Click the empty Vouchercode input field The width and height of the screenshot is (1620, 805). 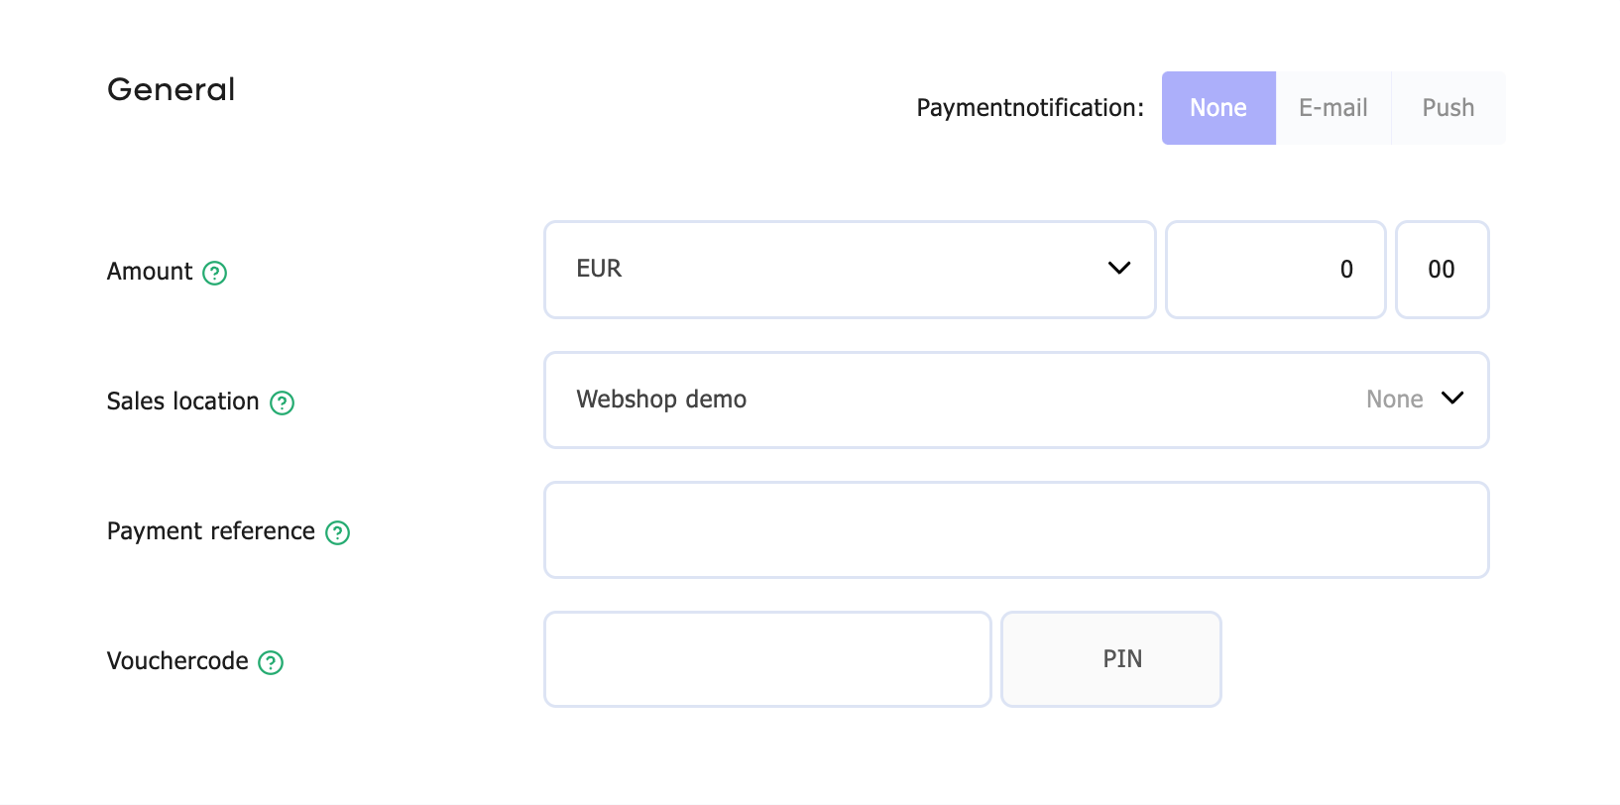click(767, 659)
